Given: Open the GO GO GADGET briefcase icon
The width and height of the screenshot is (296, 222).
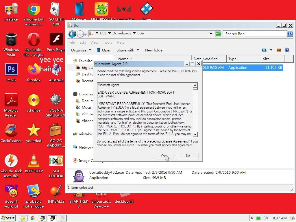Looking at the screenshot, I should 55,136.
